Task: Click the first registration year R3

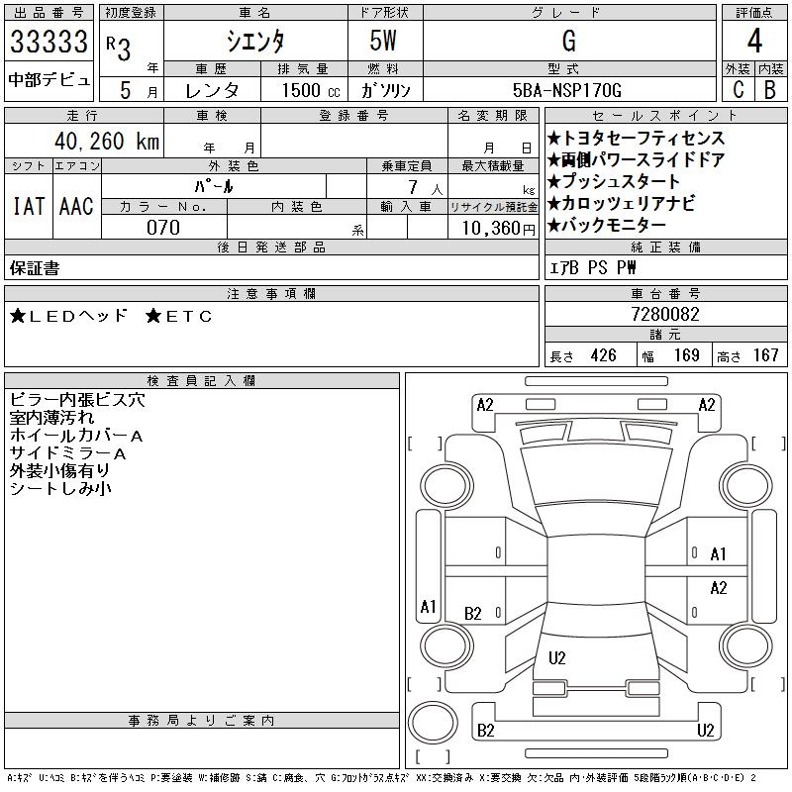Action: click(119, 48)
